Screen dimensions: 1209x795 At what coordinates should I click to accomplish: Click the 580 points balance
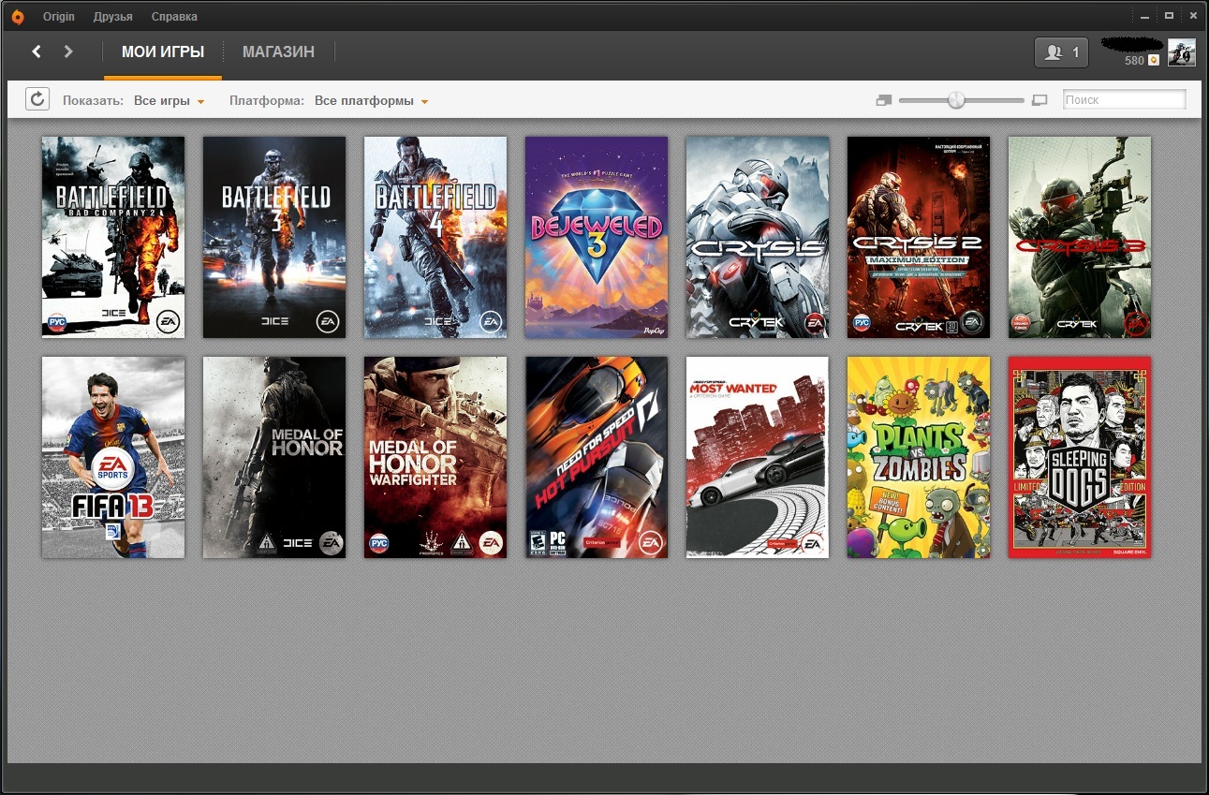[1134, 60]
